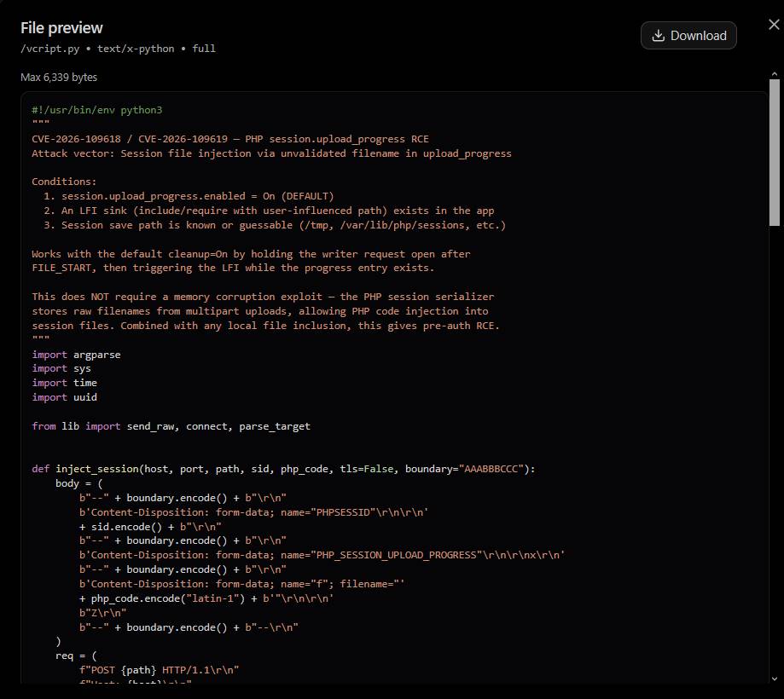Click the "from lib import send_raw" line
784x699 pixels.
click(x=171, y=426)
